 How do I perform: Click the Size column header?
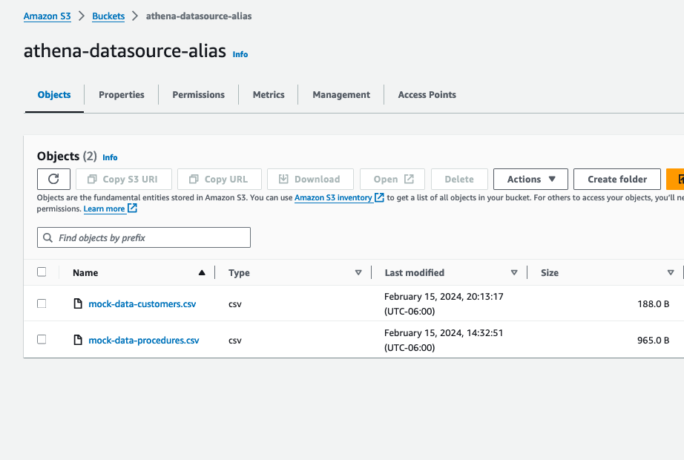pyautogui.click(x=550, y=273)
